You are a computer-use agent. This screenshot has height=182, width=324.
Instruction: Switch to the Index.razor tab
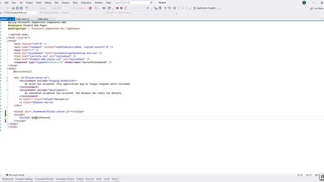tap(43, 19)
